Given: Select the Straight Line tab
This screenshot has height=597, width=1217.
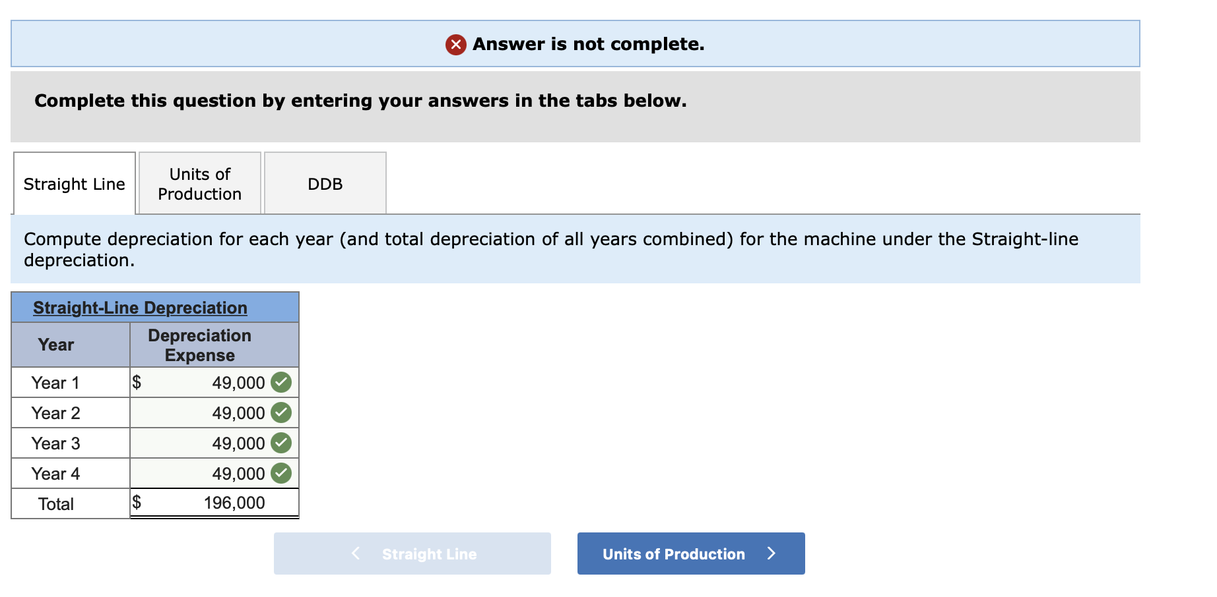Looking at the screenshot, I should 74,183.
